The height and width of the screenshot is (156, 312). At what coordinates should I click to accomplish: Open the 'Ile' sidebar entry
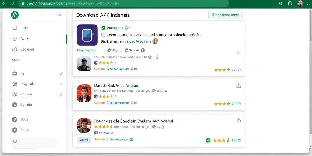point(18,73)
